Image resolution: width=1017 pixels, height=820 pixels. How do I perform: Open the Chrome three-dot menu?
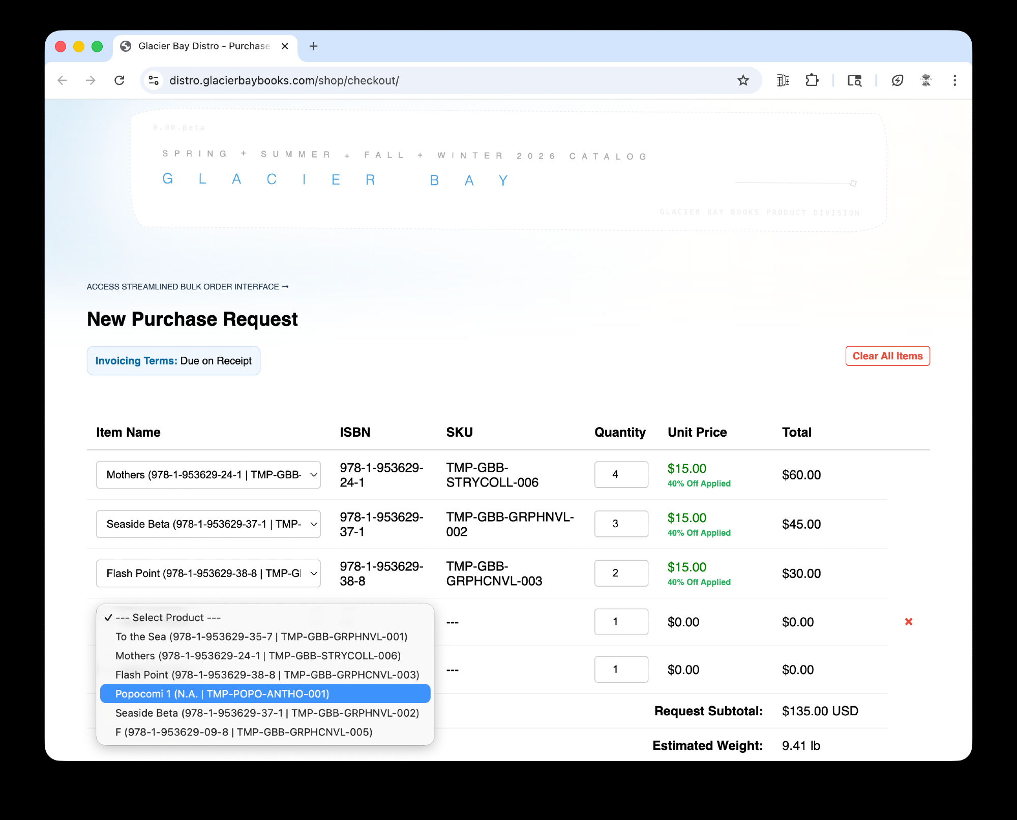point(954,80)
